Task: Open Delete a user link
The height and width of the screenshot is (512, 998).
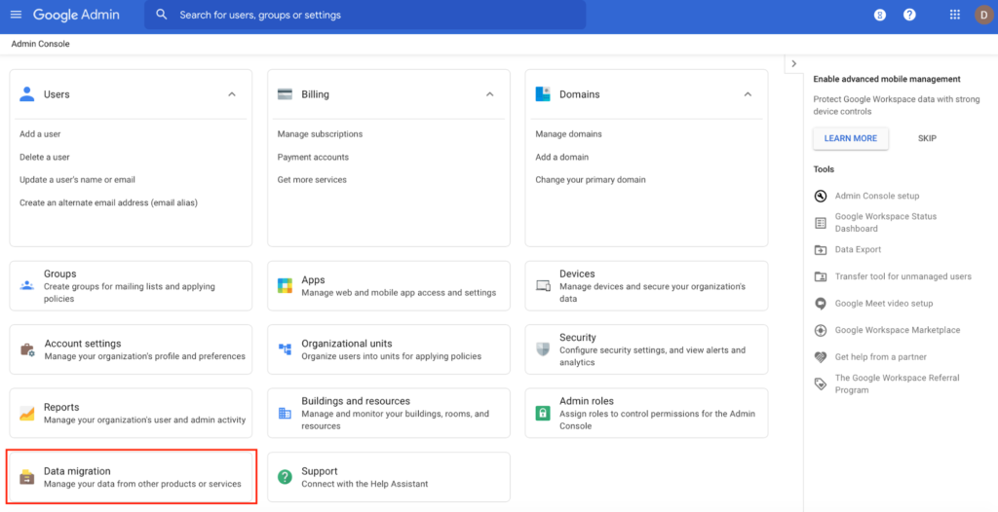Action: [45, 157]
